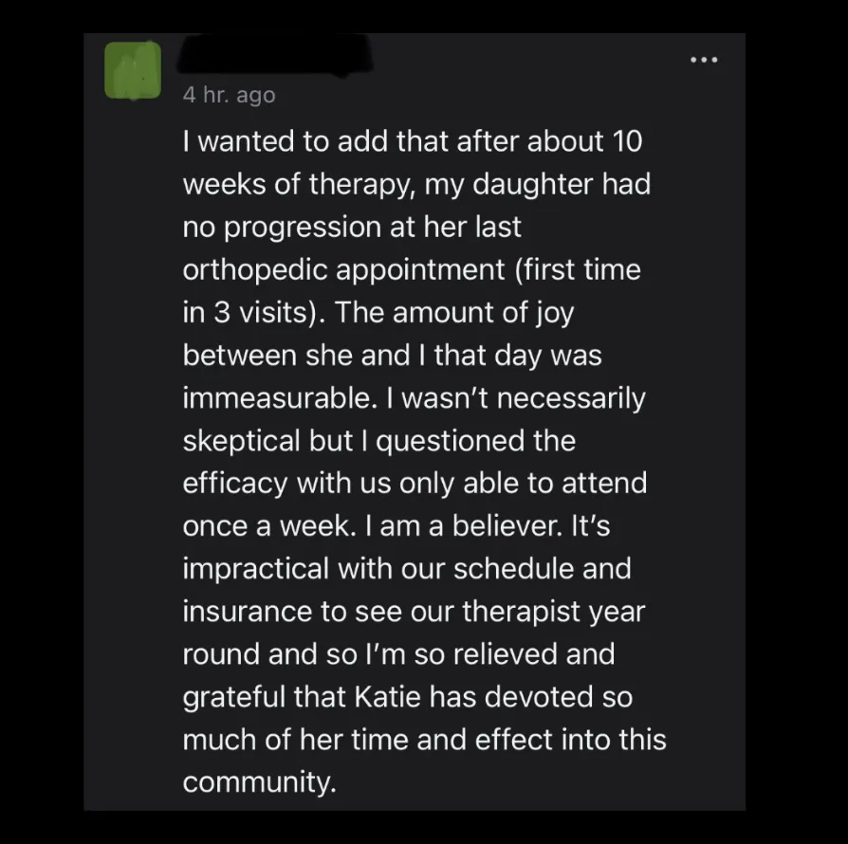Open the blacked-out username profile link
Image resolution: width=848 pixels, height=844 pixels.
[x=275, y=54]
